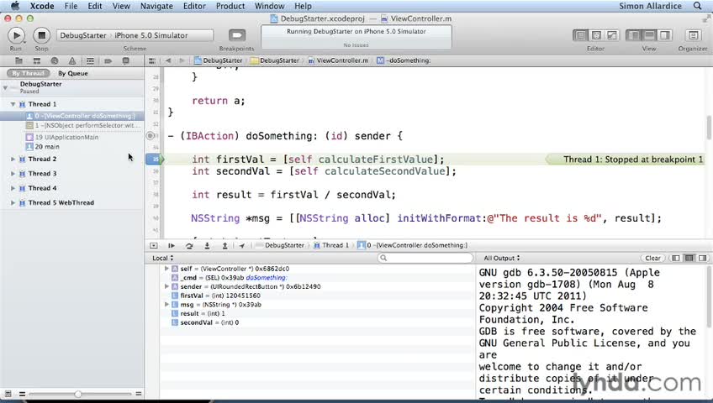Open the All Output dropdown
Image resolution: width=713 pixels, height=403 pixels.
[x=502, y=258]
